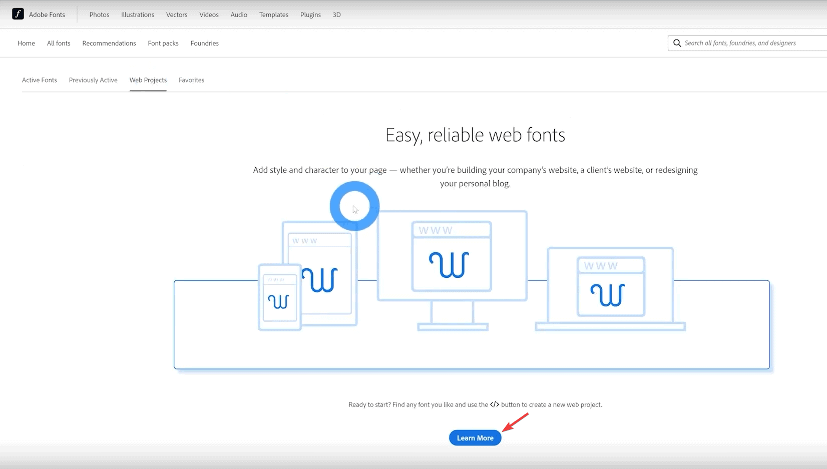Click Templates in the navigation bar
This screenshot has width=827, height=469.
click(273, 15)
